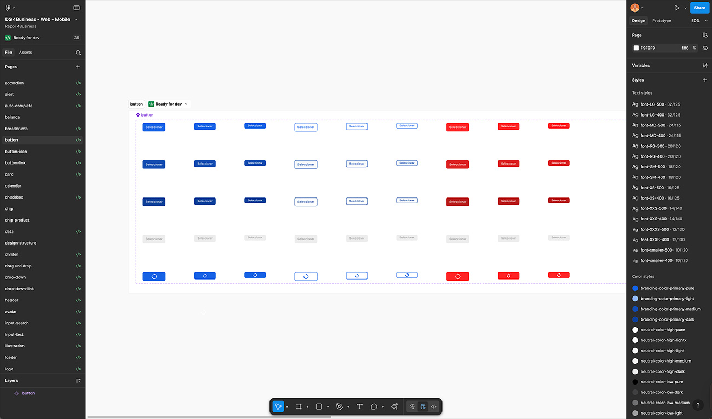Select the Comment tool
712x419 pixels.
pos(374,406)
